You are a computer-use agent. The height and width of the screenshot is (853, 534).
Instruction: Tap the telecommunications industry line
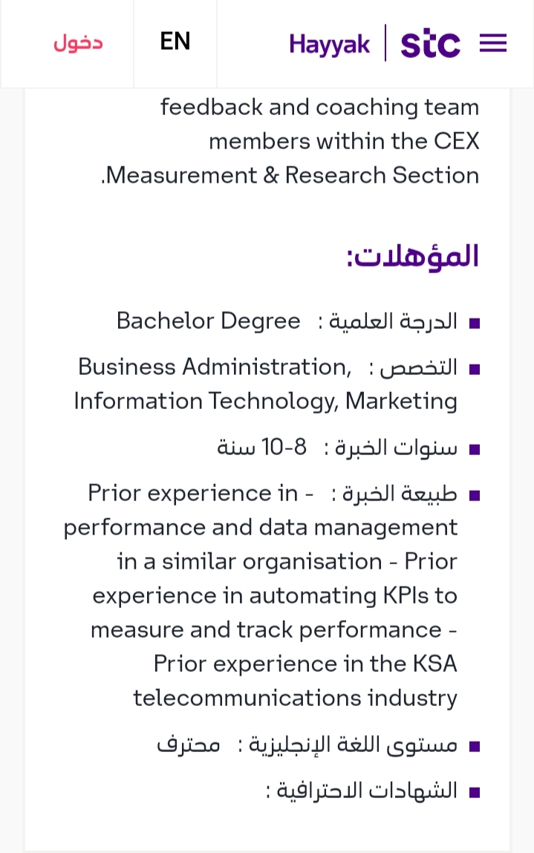295,698
